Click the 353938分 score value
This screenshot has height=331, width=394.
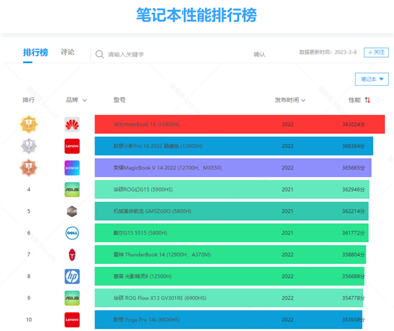(x=353, y=319)
